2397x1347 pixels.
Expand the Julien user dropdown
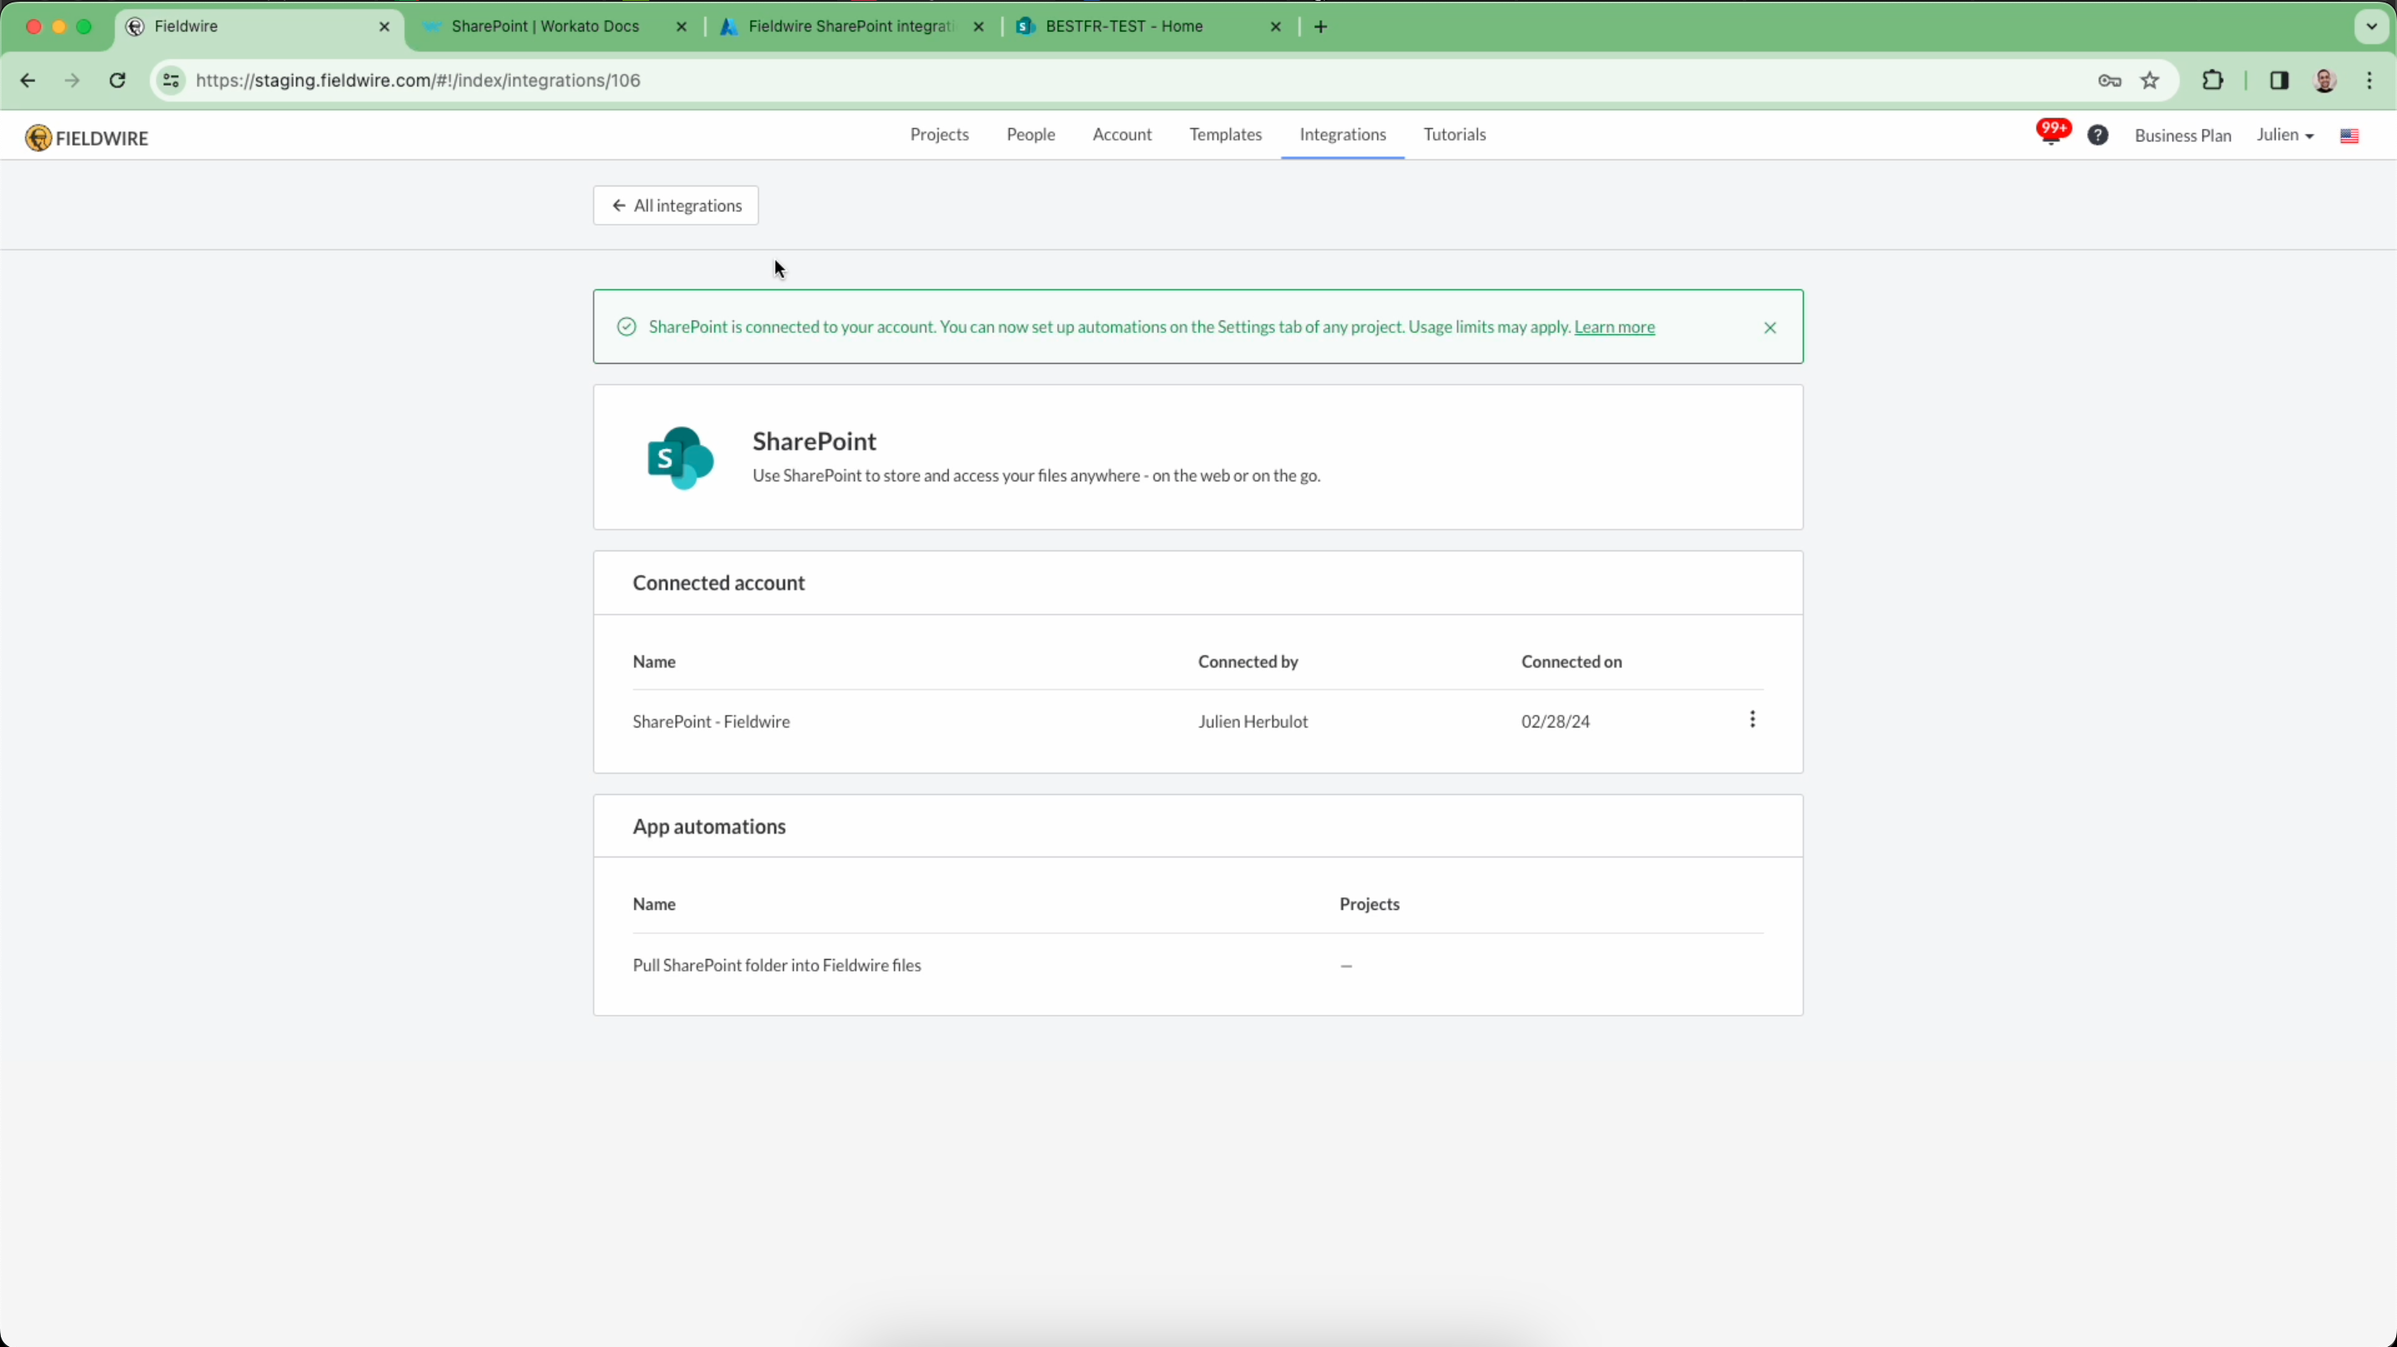point(2285,136)
